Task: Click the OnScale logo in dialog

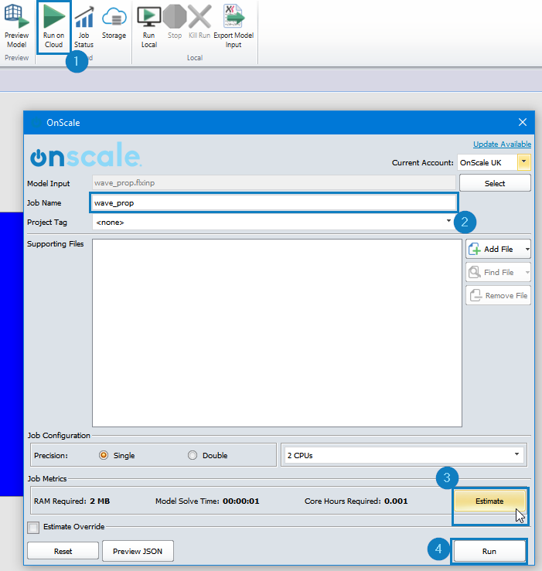Action: (86, 155)
